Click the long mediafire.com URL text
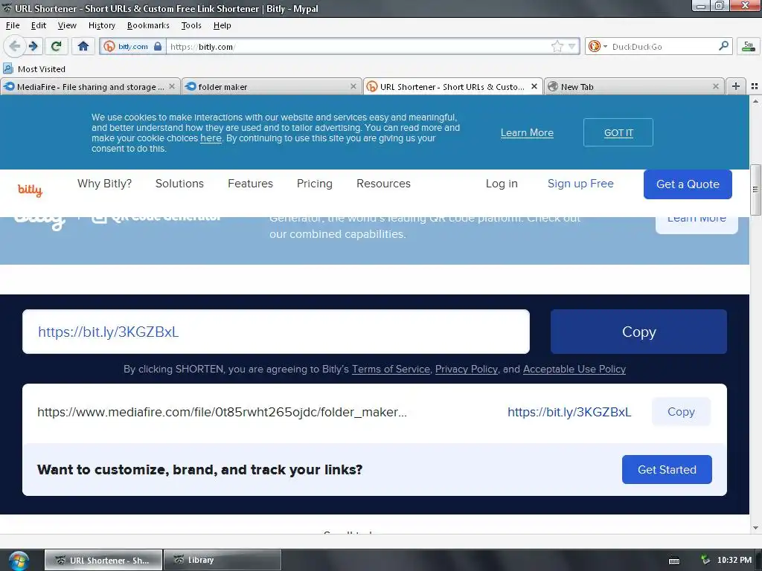 click(x=222, y=412)
